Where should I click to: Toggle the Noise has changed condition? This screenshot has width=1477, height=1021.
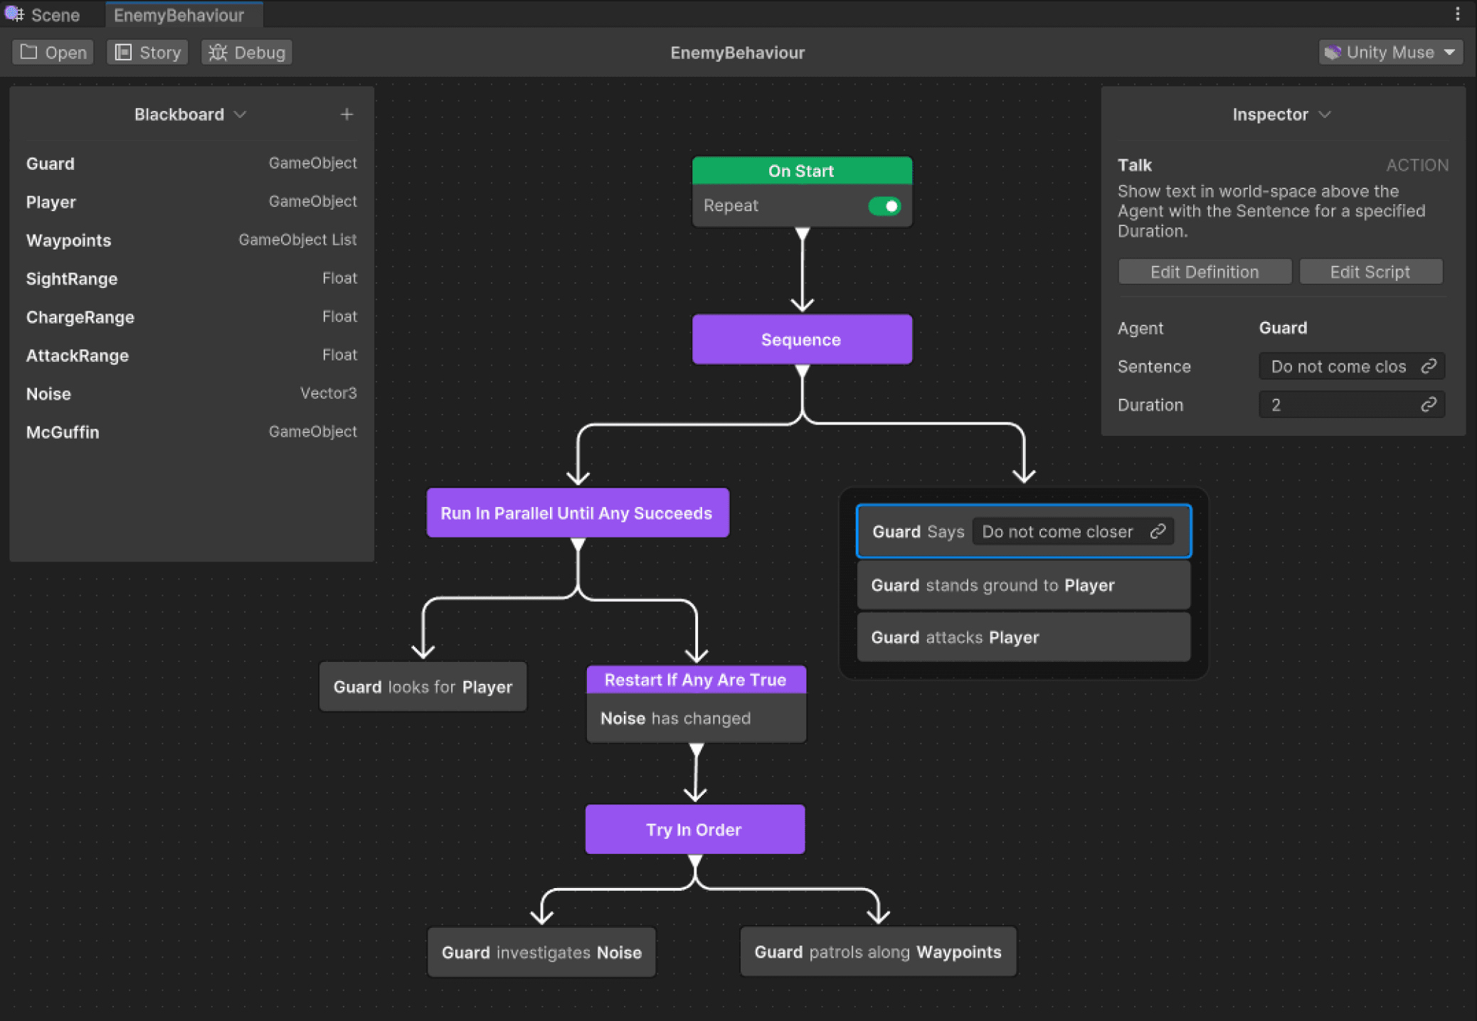tap(694, 717)
